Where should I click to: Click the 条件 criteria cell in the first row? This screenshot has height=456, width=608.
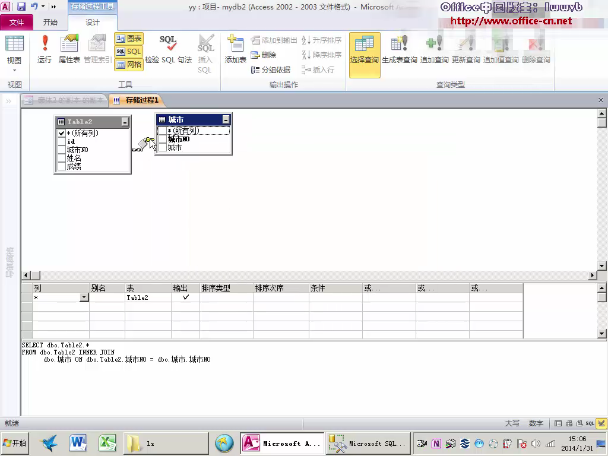(x=336, y=297)
